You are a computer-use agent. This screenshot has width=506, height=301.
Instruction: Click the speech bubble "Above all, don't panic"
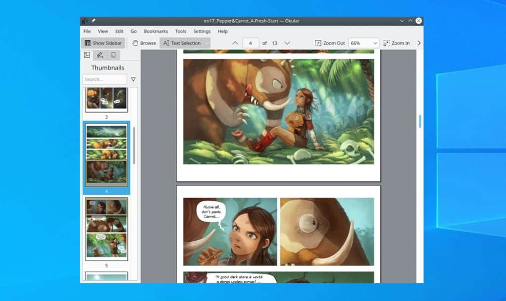tap(211, 212)
